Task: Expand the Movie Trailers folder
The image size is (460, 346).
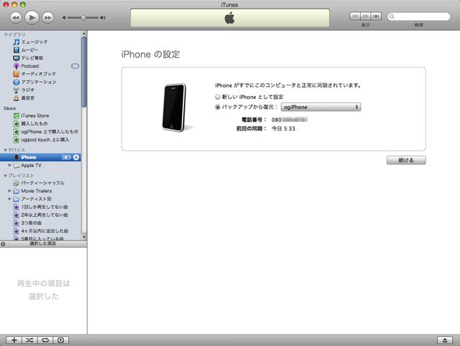Action: coord(9,191)
